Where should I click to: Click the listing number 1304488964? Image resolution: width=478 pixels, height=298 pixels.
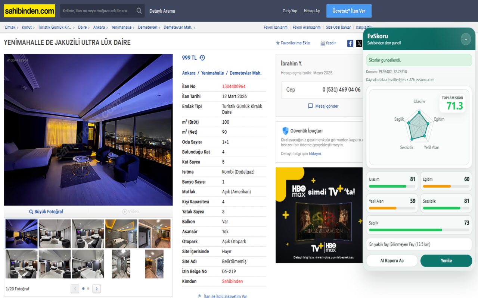click(x=234, y=86)
